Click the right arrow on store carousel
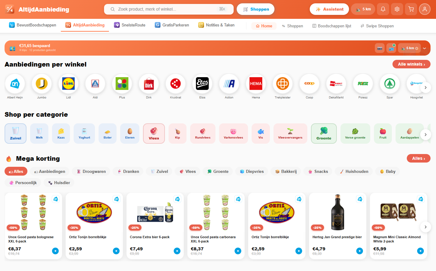Viewport: 436px width, 271px height. pyautogui.click(x=425, y=87)
